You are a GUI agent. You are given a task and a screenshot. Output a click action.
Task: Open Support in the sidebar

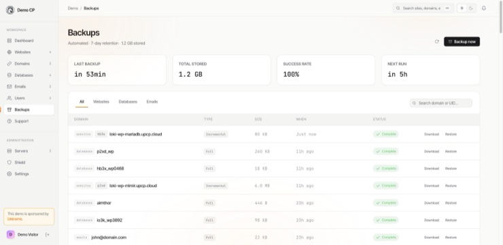[29, 121]
